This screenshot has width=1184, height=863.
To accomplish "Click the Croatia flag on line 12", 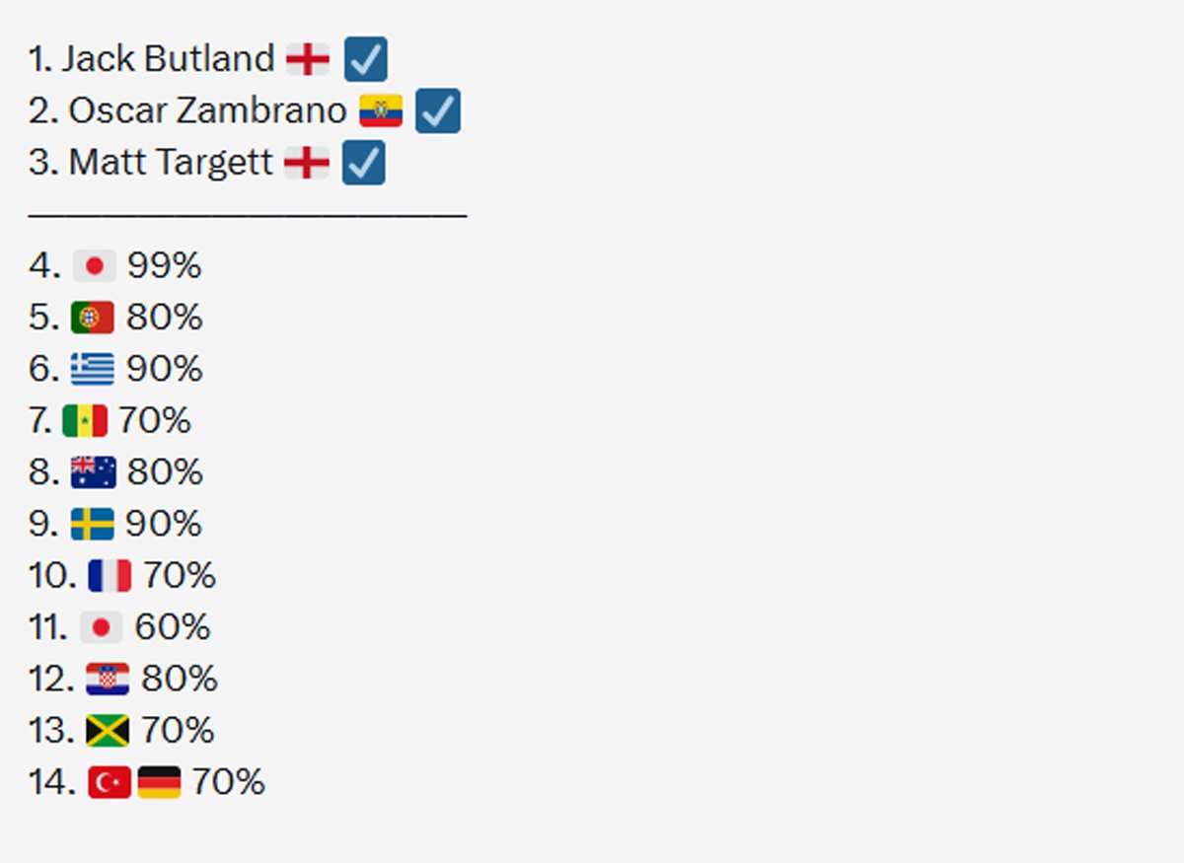I will [108, 679].
